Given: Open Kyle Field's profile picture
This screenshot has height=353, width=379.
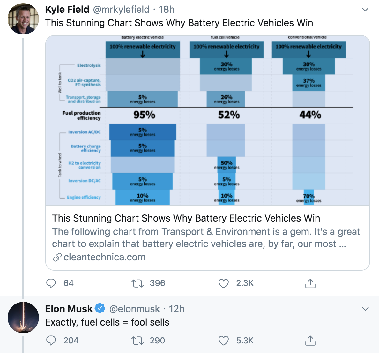Looking at the screenshot, I should tap(23, 19).
